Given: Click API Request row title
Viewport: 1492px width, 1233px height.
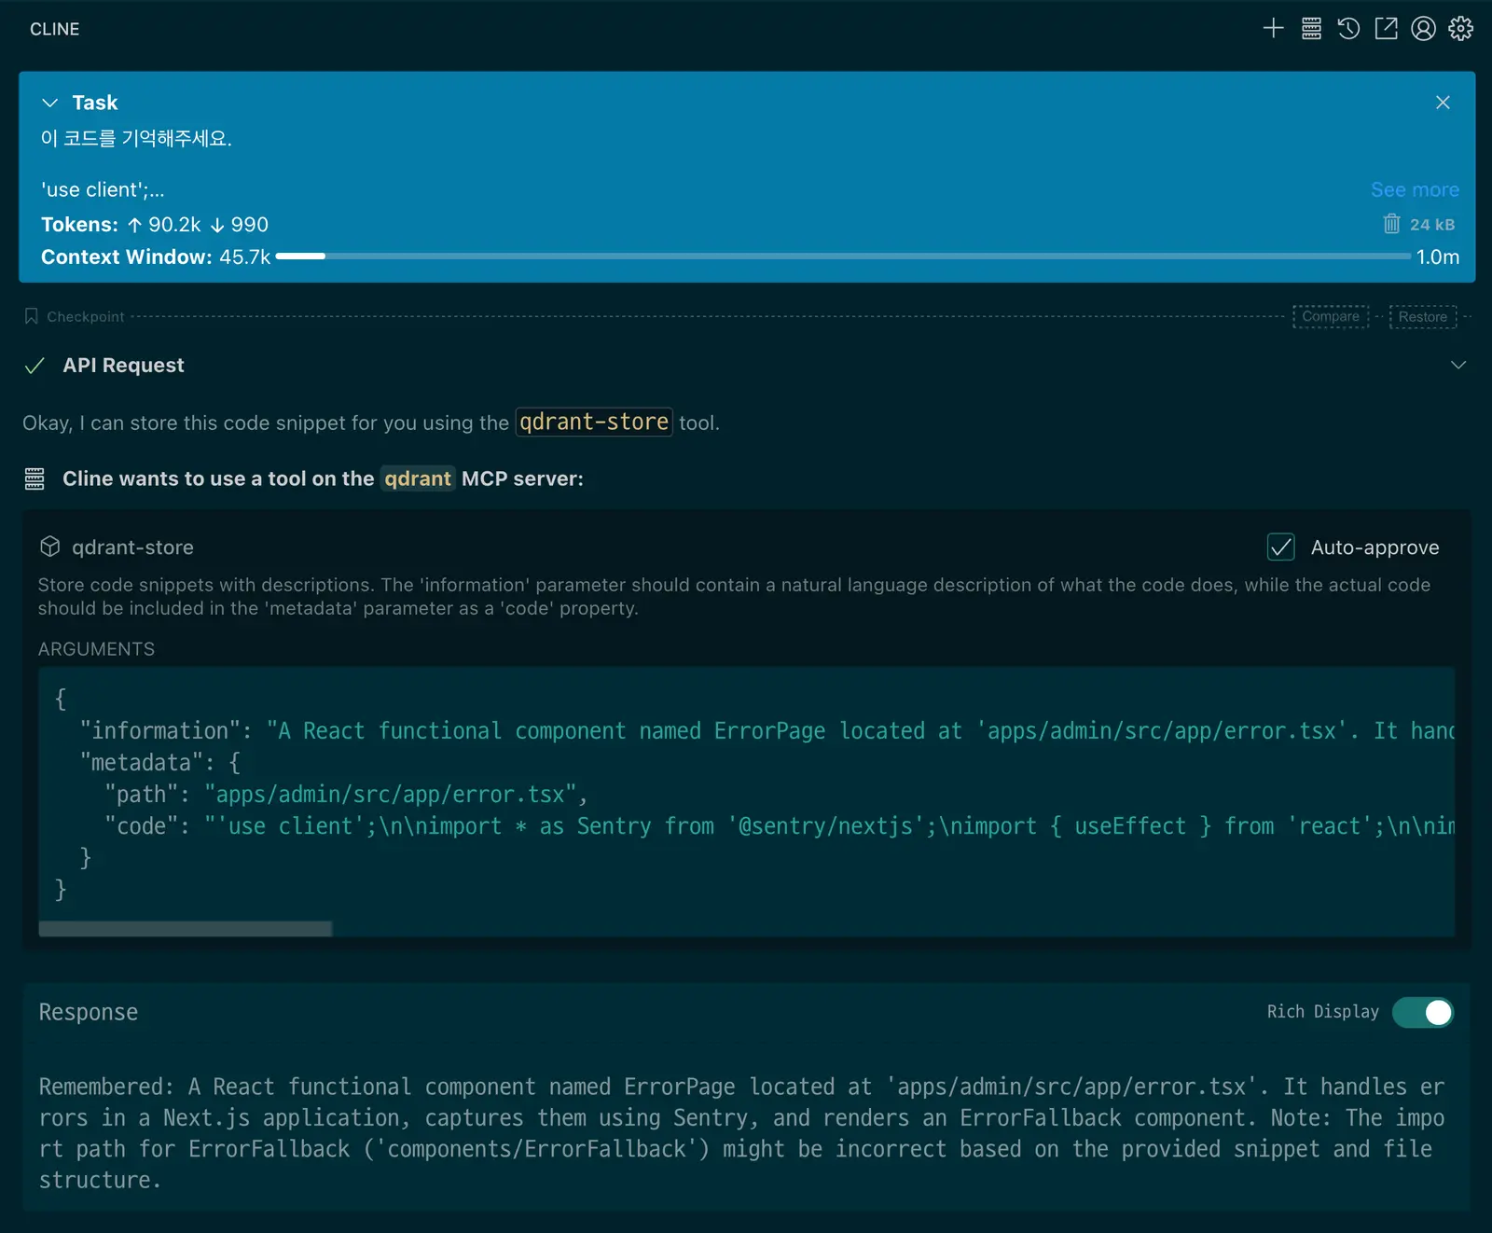Looking at the screenshot, I should click(123, 365).
